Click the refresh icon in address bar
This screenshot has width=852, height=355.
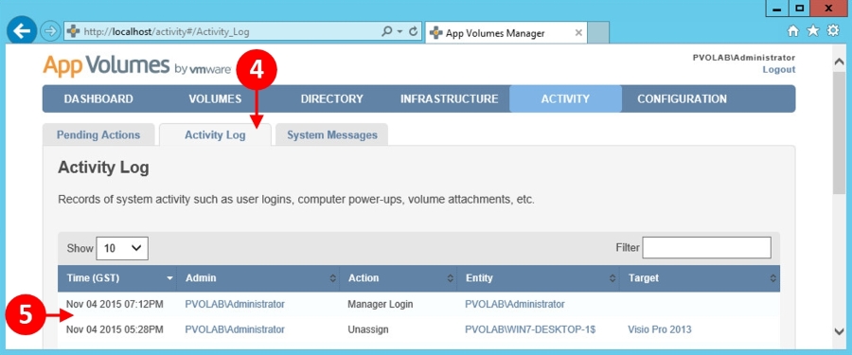click(x=413, y=32)
